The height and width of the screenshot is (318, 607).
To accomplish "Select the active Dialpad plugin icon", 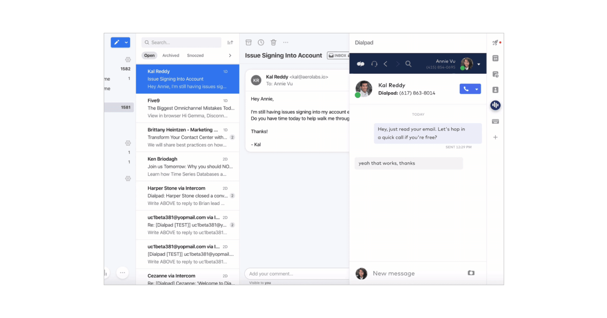I will click(x=495, y=105).
